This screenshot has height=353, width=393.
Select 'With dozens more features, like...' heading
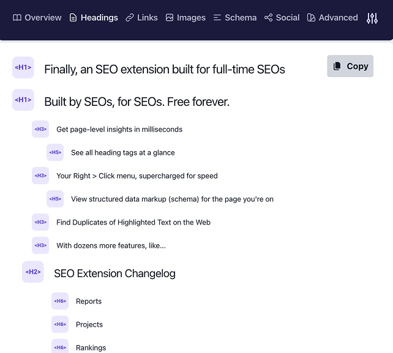tap(111, 245)
